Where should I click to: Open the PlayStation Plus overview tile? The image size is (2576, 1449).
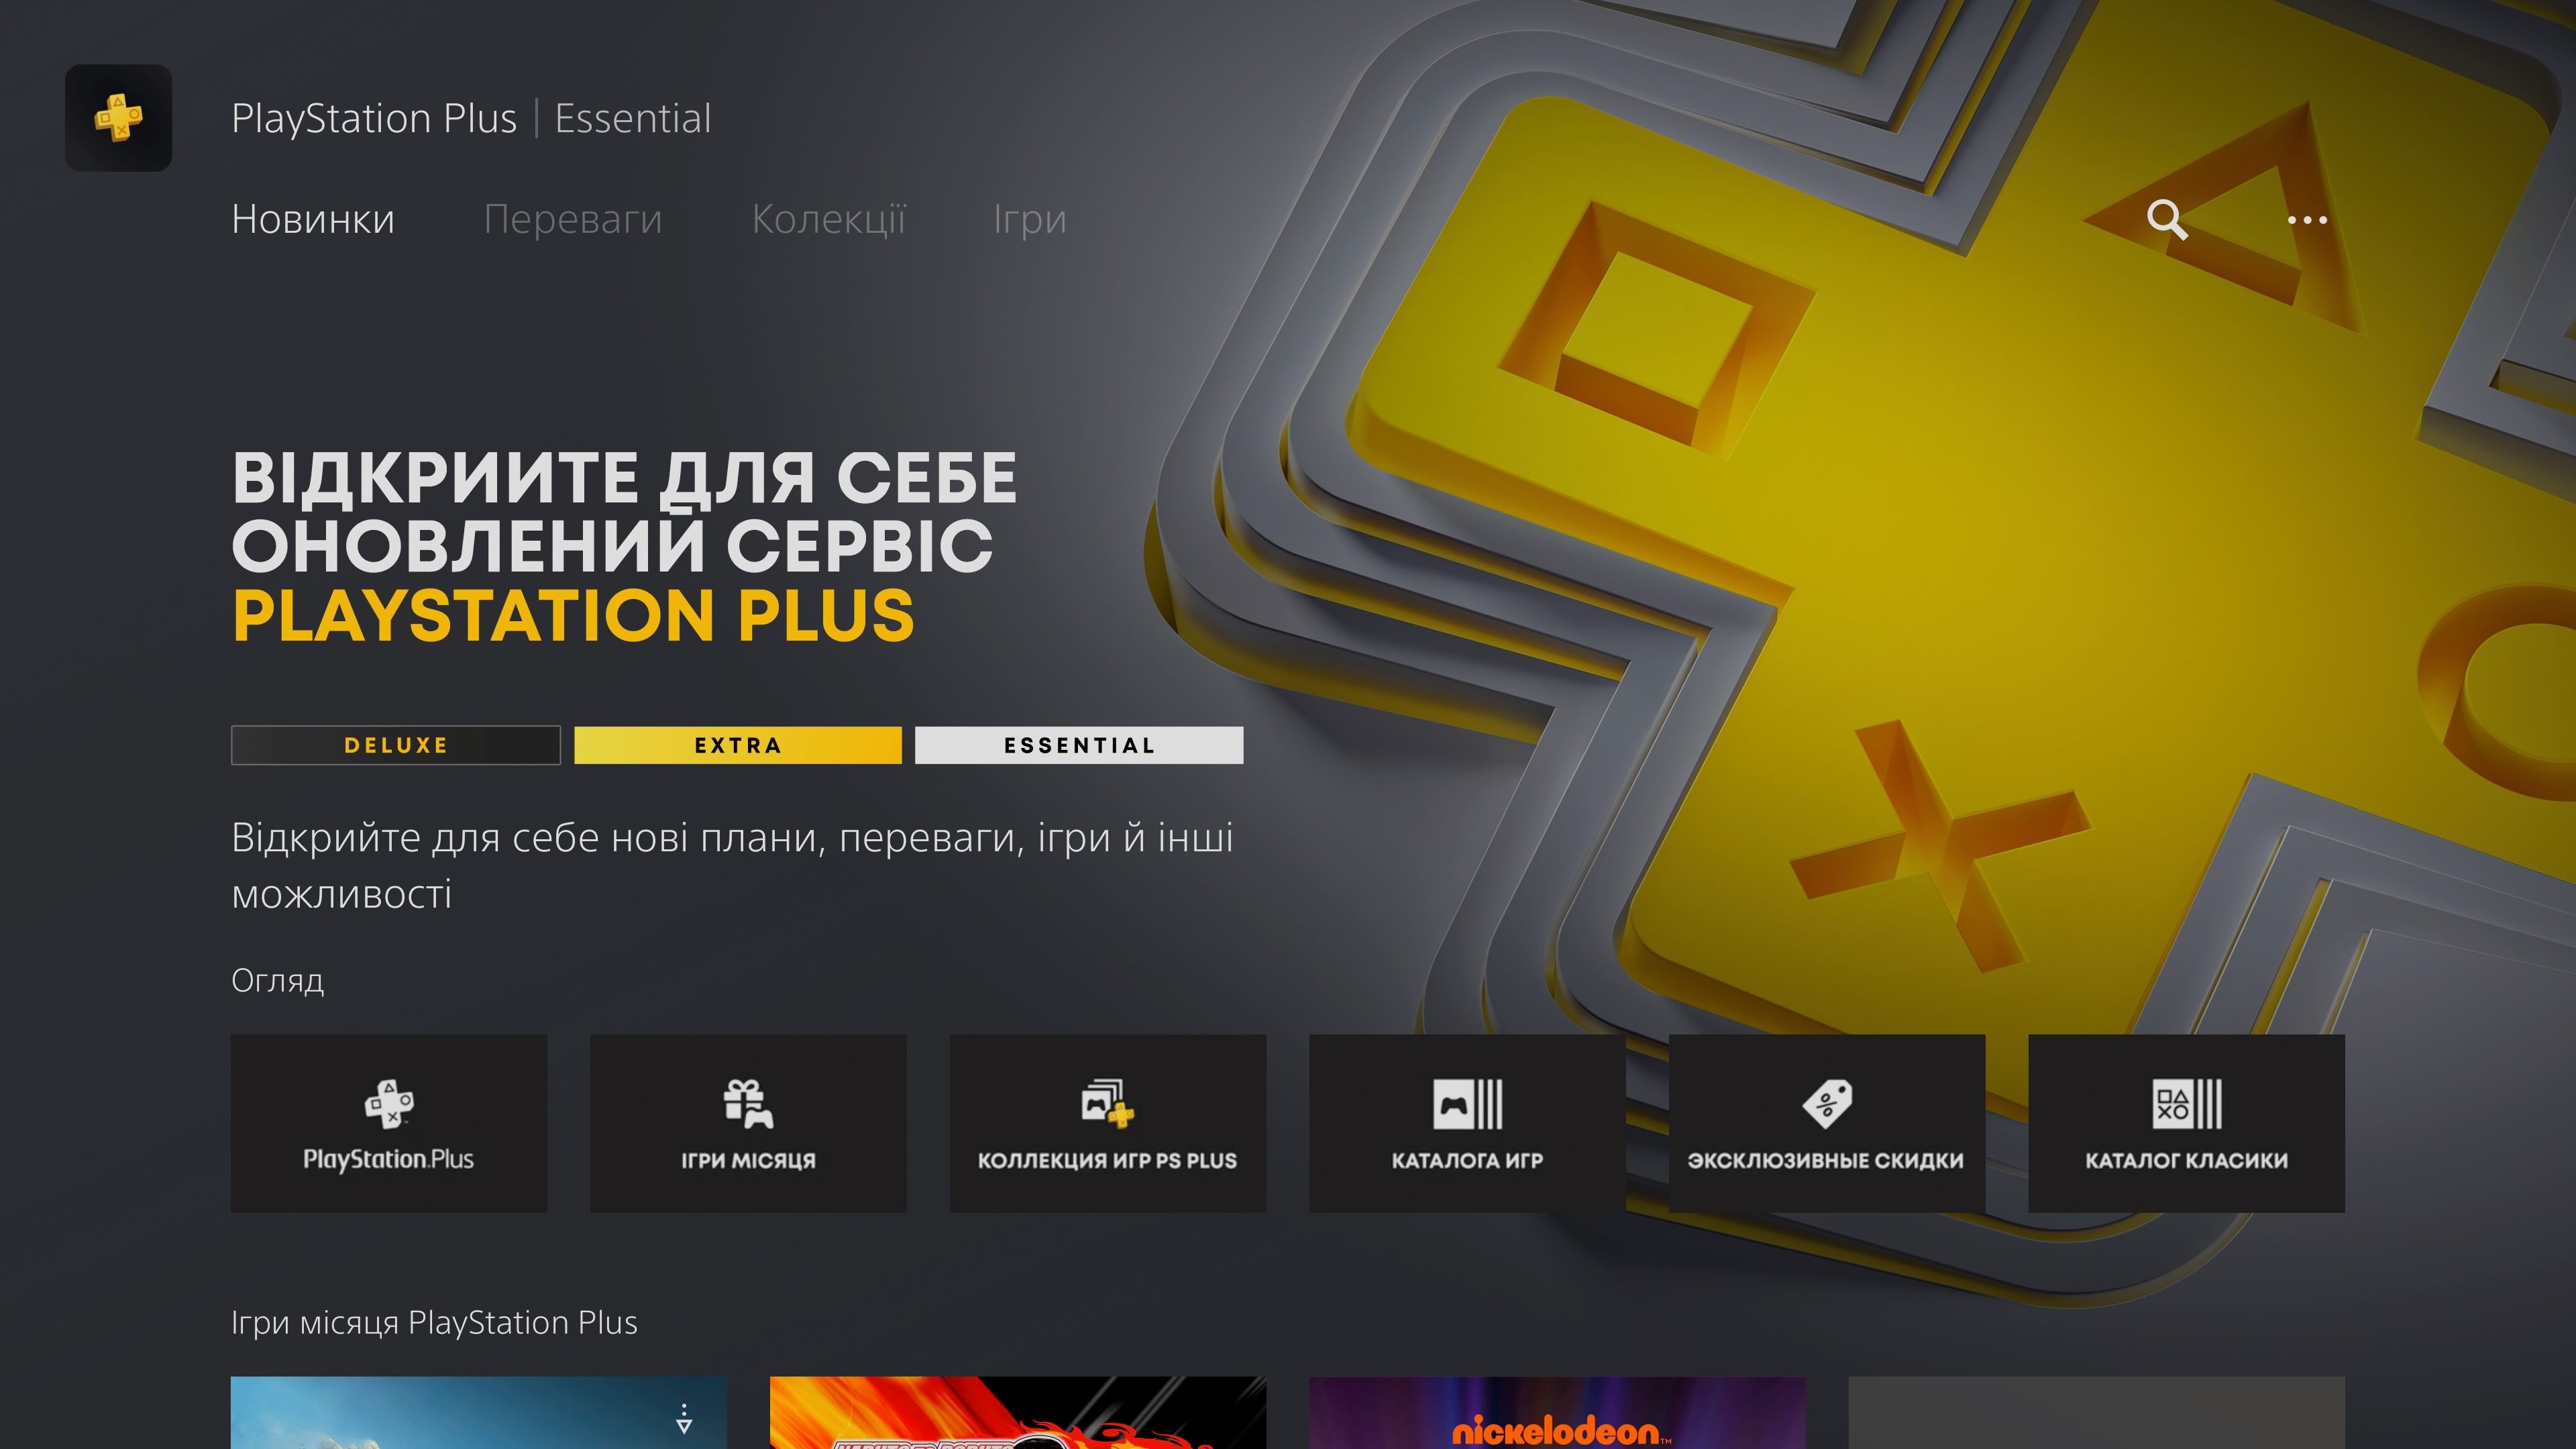tap(389, 1123)
